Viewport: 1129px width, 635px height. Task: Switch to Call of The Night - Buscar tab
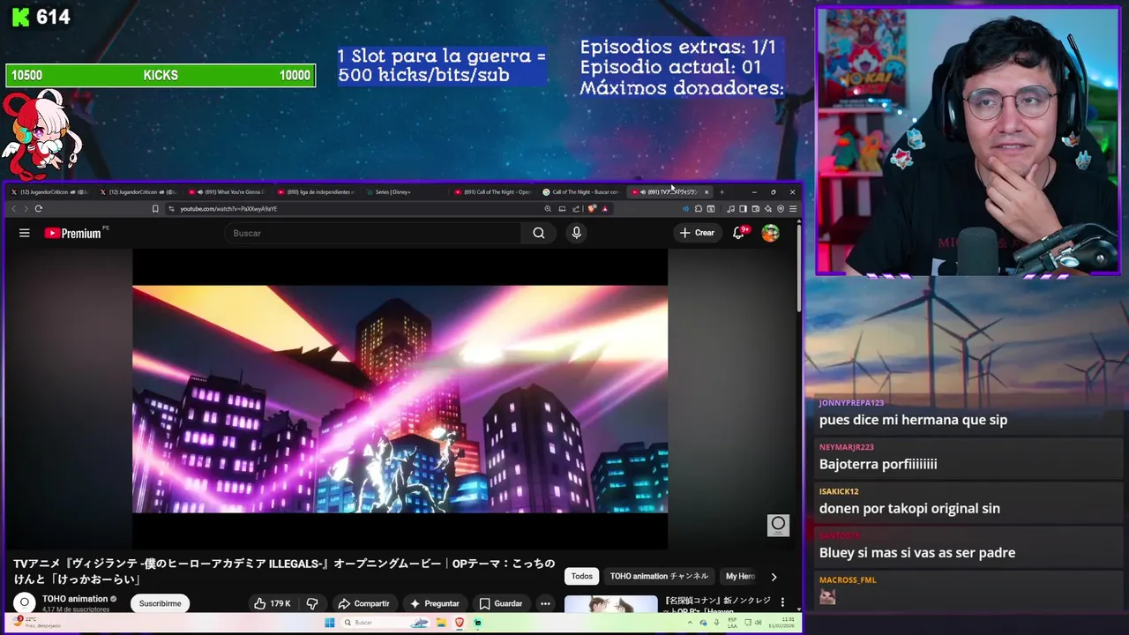(x=581, y=191)
